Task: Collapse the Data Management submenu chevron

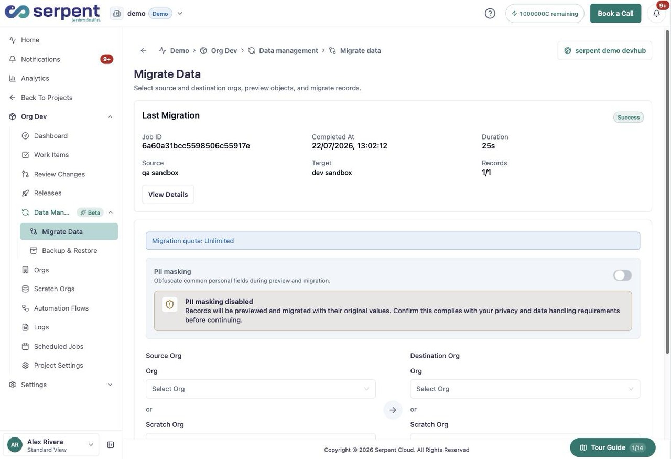Action: 111,212
